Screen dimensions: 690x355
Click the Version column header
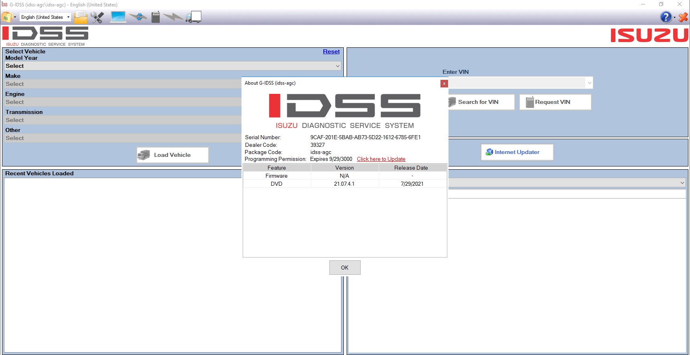click(x=345, y=168)
